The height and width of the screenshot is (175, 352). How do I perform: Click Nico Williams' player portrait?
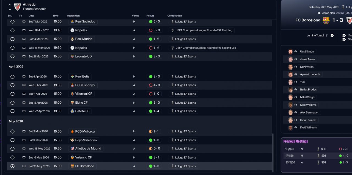[290, 105]
